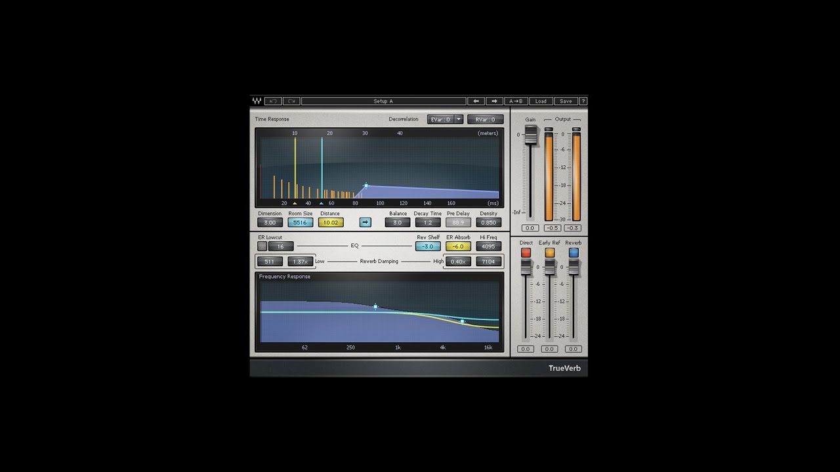
Task: Click the Low damping frequency 511
Action: 270,262
